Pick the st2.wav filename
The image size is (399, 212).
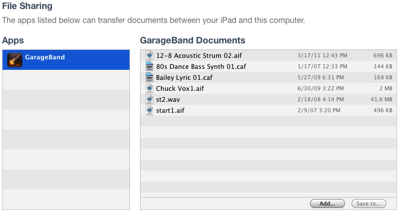168,99
